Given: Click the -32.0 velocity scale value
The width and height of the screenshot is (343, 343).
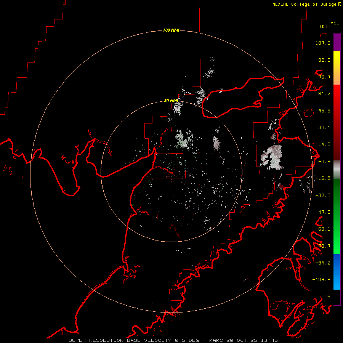Looking at the screenshot, I should click(x=323, y=196).
